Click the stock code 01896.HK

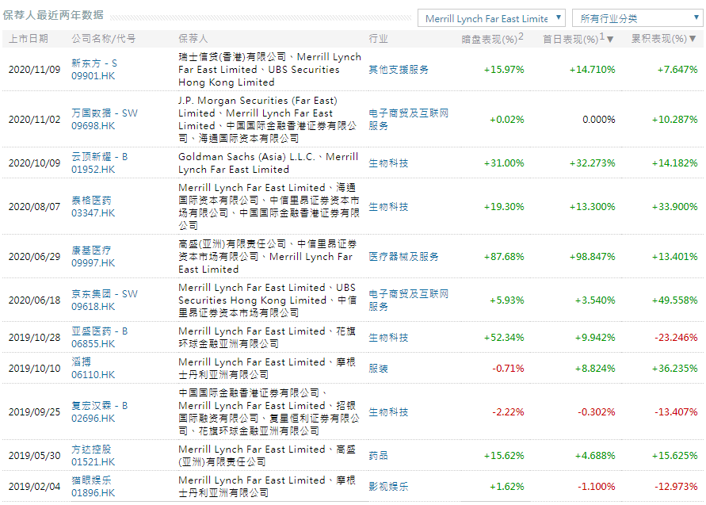[93, 493]
